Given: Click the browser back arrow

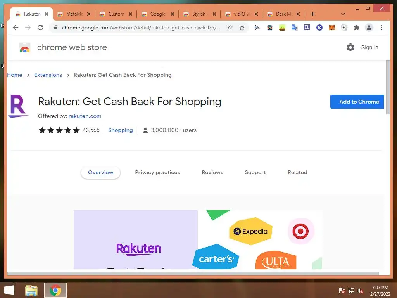Looking at the screenshot, I should coord(16,28).
